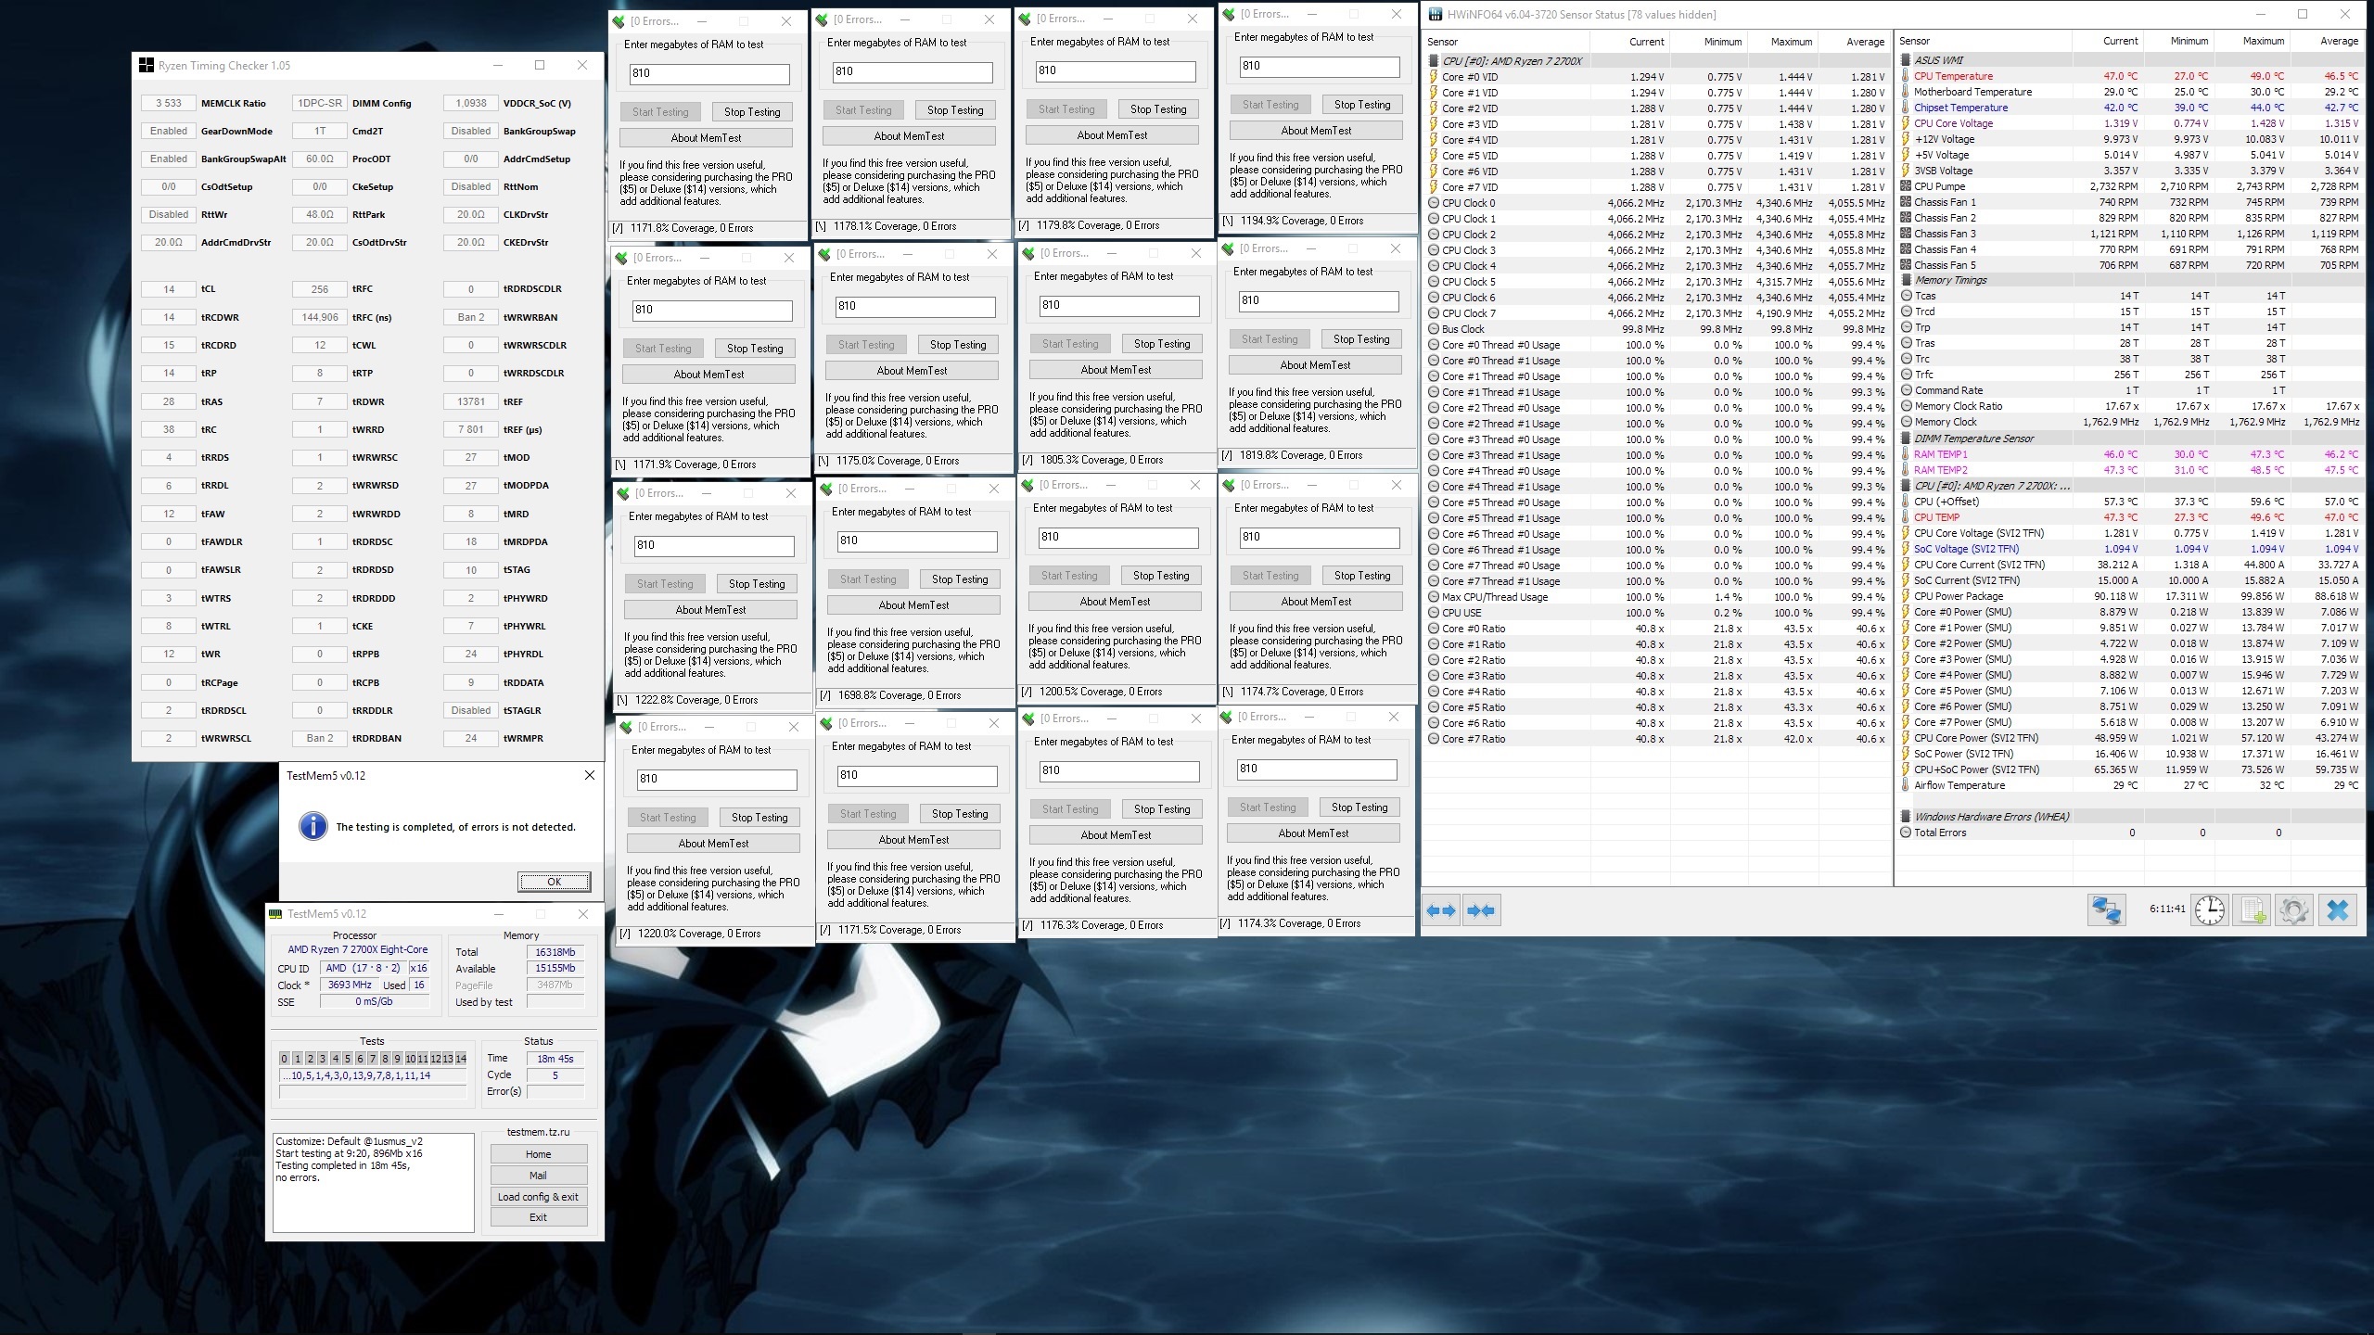
Task: Click the TestMem5 Mail button
Action: point(538,1176)
